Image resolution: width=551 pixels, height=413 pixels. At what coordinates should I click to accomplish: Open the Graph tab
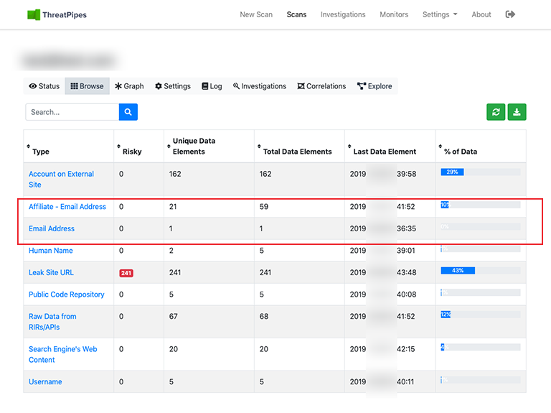pyautogui.click(x=129, y=86)
